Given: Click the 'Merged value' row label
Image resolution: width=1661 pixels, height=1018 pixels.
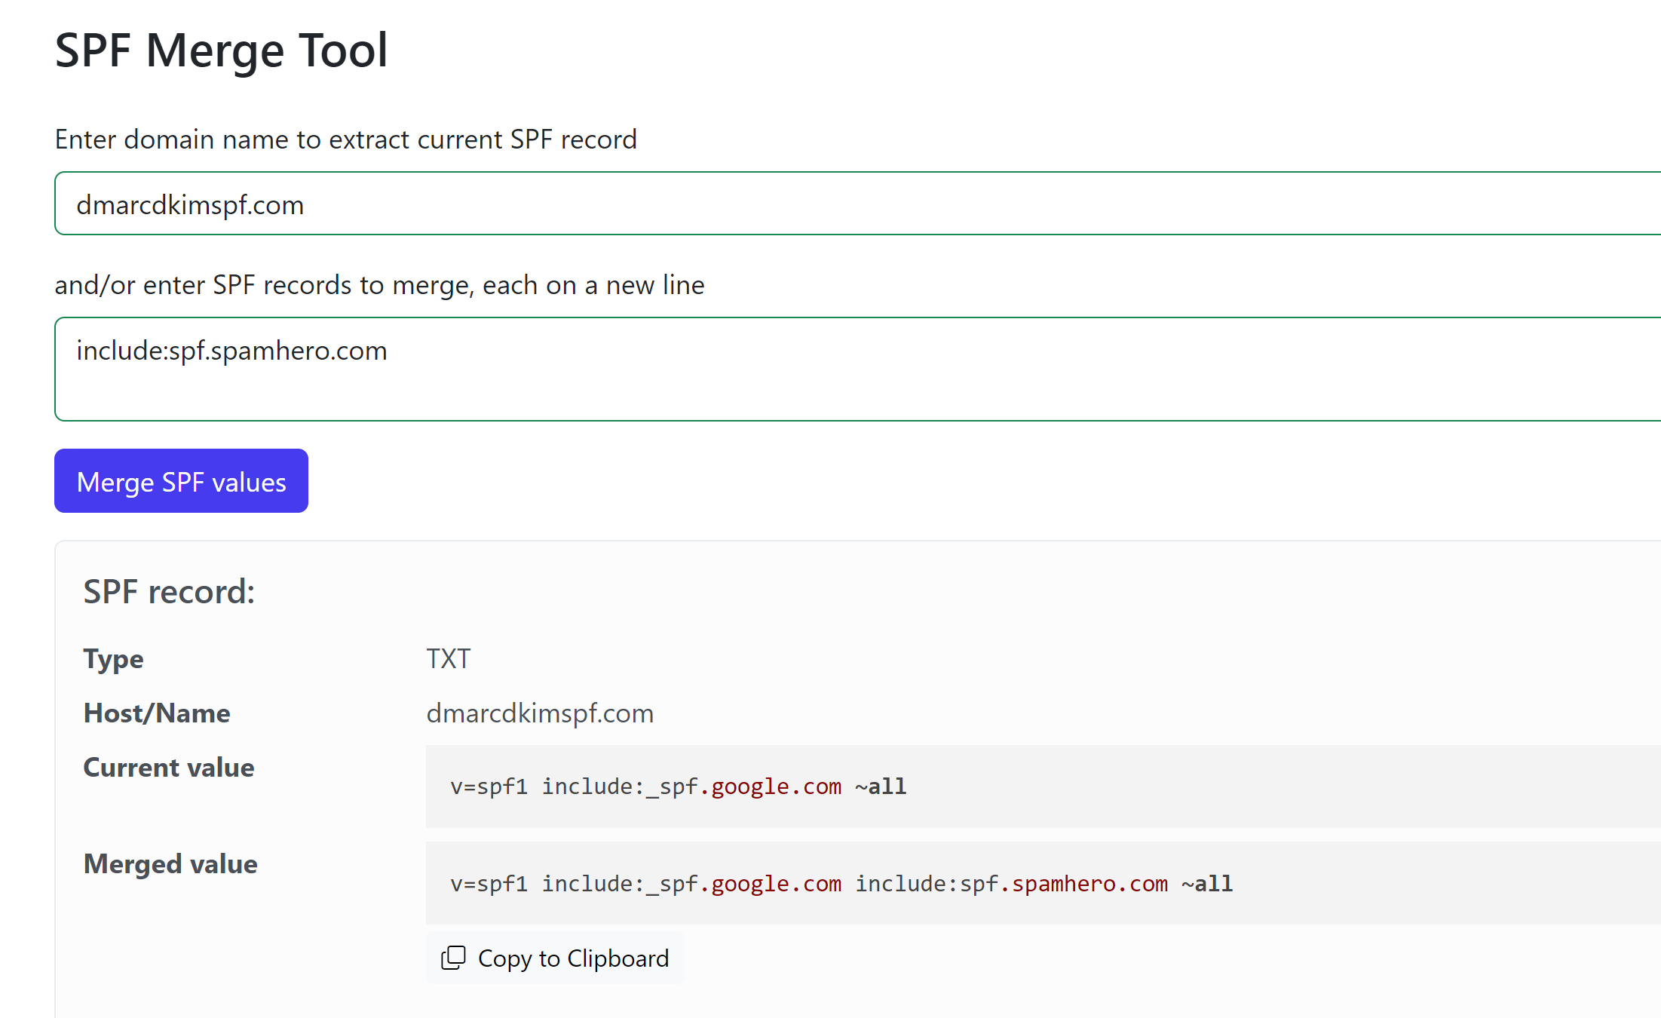Looking at the screenshot, I should coord(170,864).
